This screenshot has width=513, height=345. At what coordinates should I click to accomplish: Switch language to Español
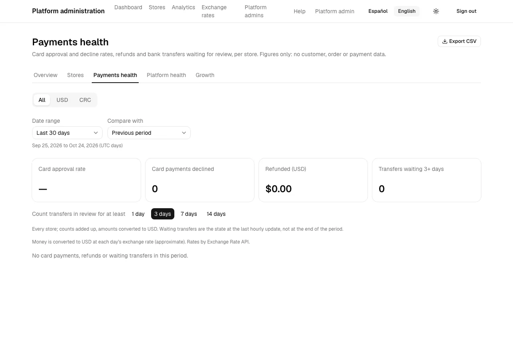point(378,11)
